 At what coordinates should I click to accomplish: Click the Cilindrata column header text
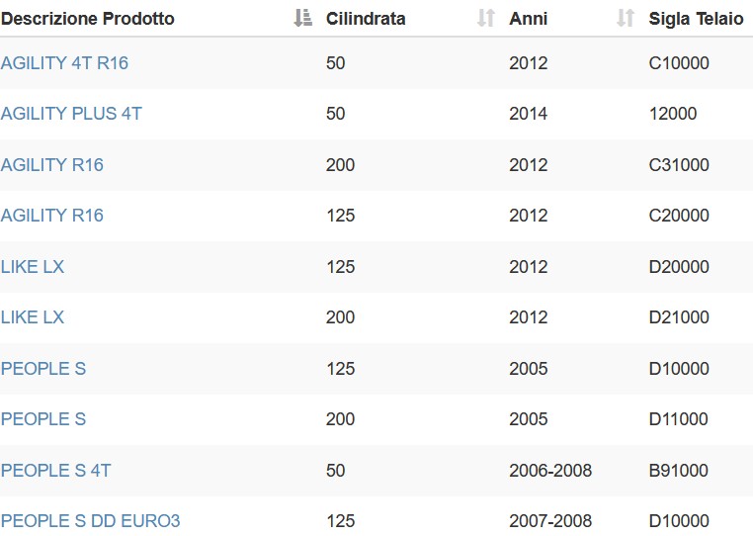click(366, 19)
